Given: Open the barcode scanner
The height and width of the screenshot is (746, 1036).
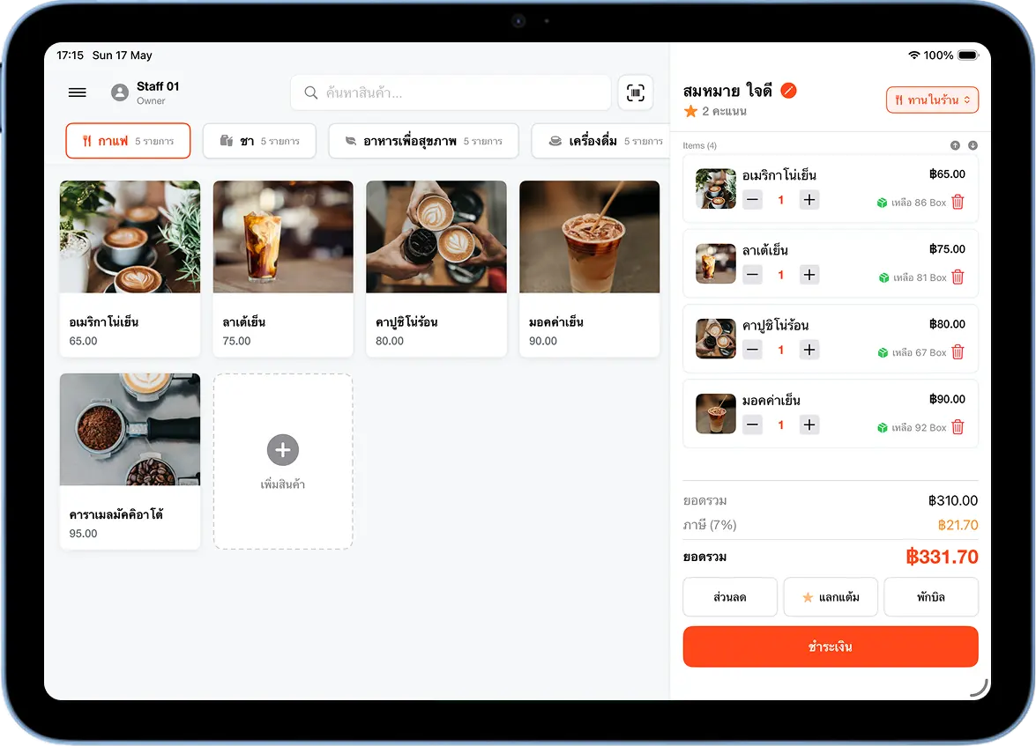Looking at the screenshot, I should [x=635, y=92].
